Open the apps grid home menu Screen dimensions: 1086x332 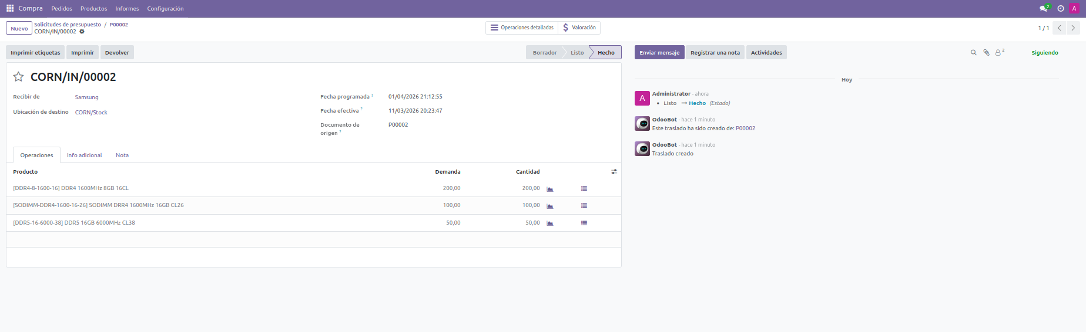coord(10,8)
